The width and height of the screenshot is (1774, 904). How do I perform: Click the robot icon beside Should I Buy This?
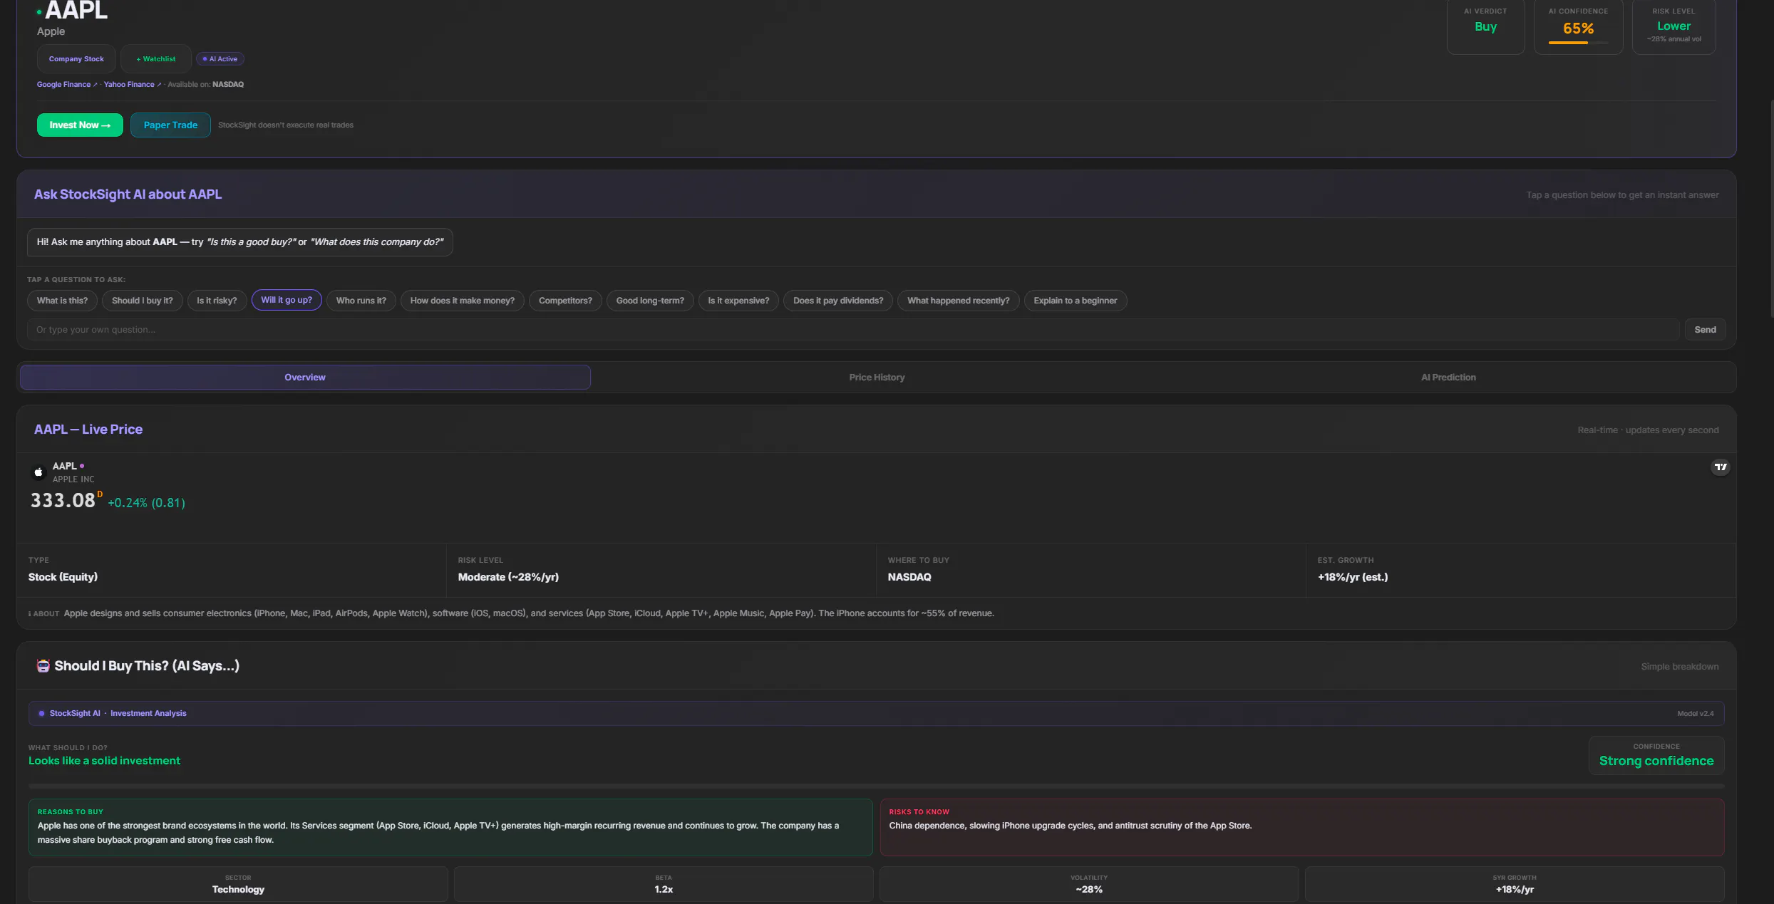(x=43, y=665)
